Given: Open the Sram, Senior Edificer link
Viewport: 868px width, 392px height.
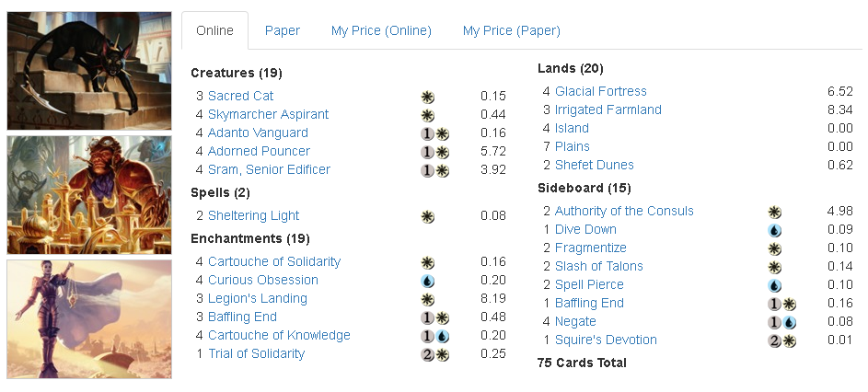Looking at the screenshot, I should point(269,169).
